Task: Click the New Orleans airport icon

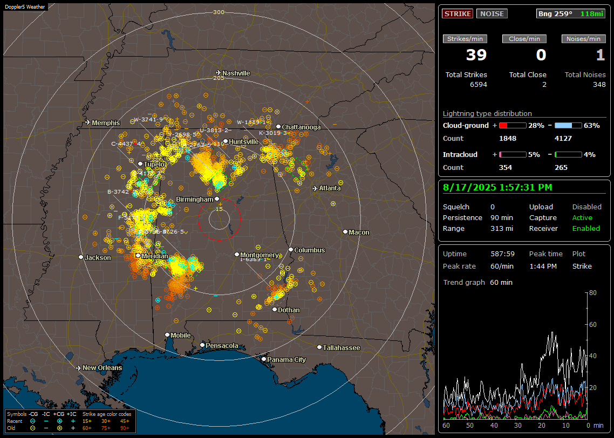Action: point(79,368)
